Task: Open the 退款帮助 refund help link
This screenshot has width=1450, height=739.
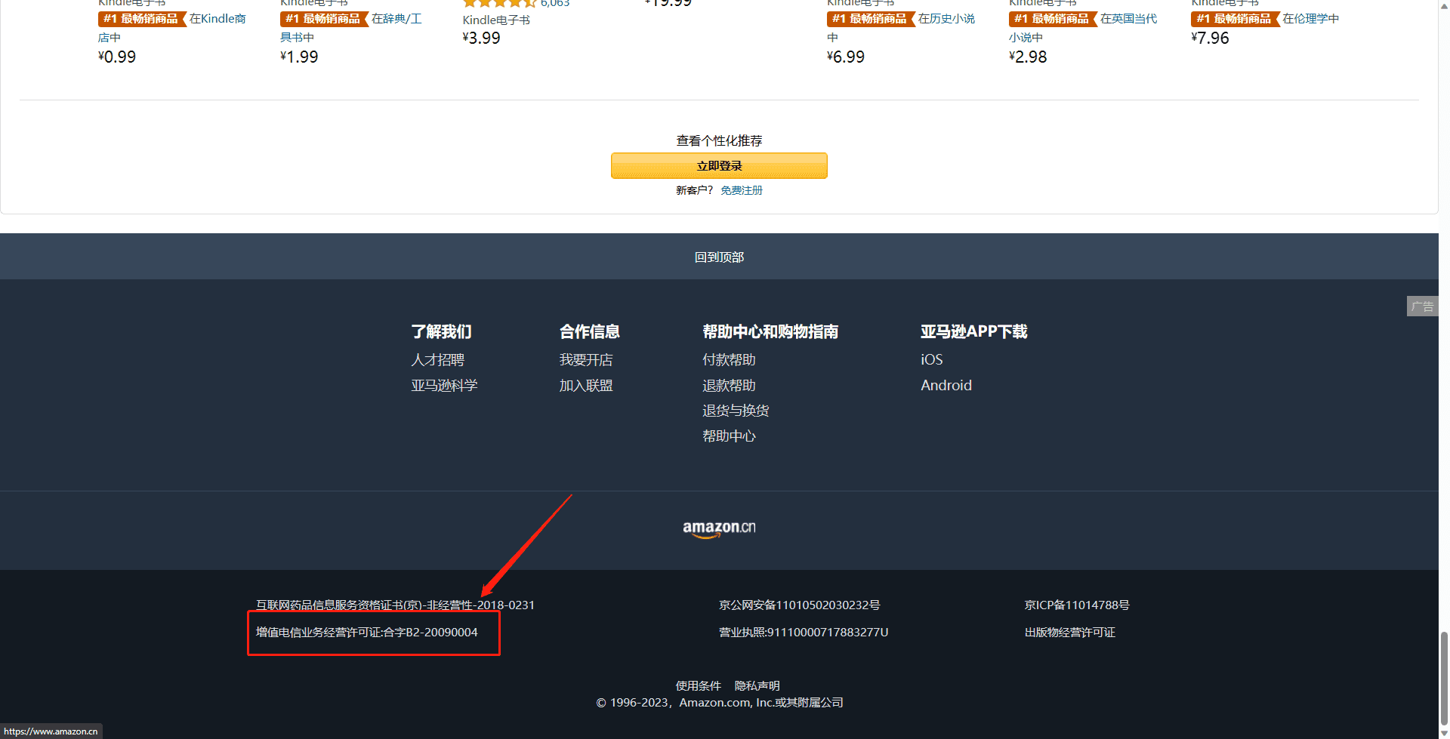Action: 728,386
